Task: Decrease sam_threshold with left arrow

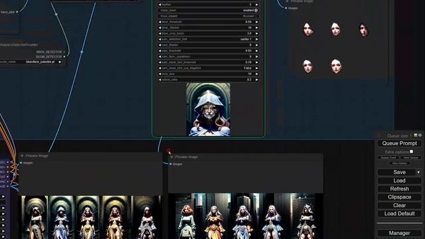Action: [159, 50]
